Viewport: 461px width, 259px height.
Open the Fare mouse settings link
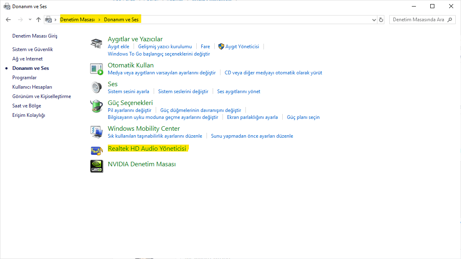pyautogui.click(x=205, y=47)
